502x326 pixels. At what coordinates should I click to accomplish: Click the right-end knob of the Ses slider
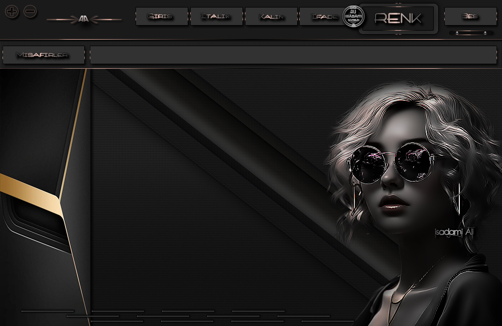pos(485,33)
